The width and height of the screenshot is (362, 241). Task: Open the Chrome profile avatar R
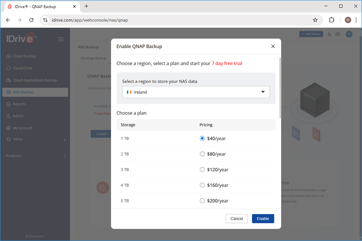click(x=348, y=20)
